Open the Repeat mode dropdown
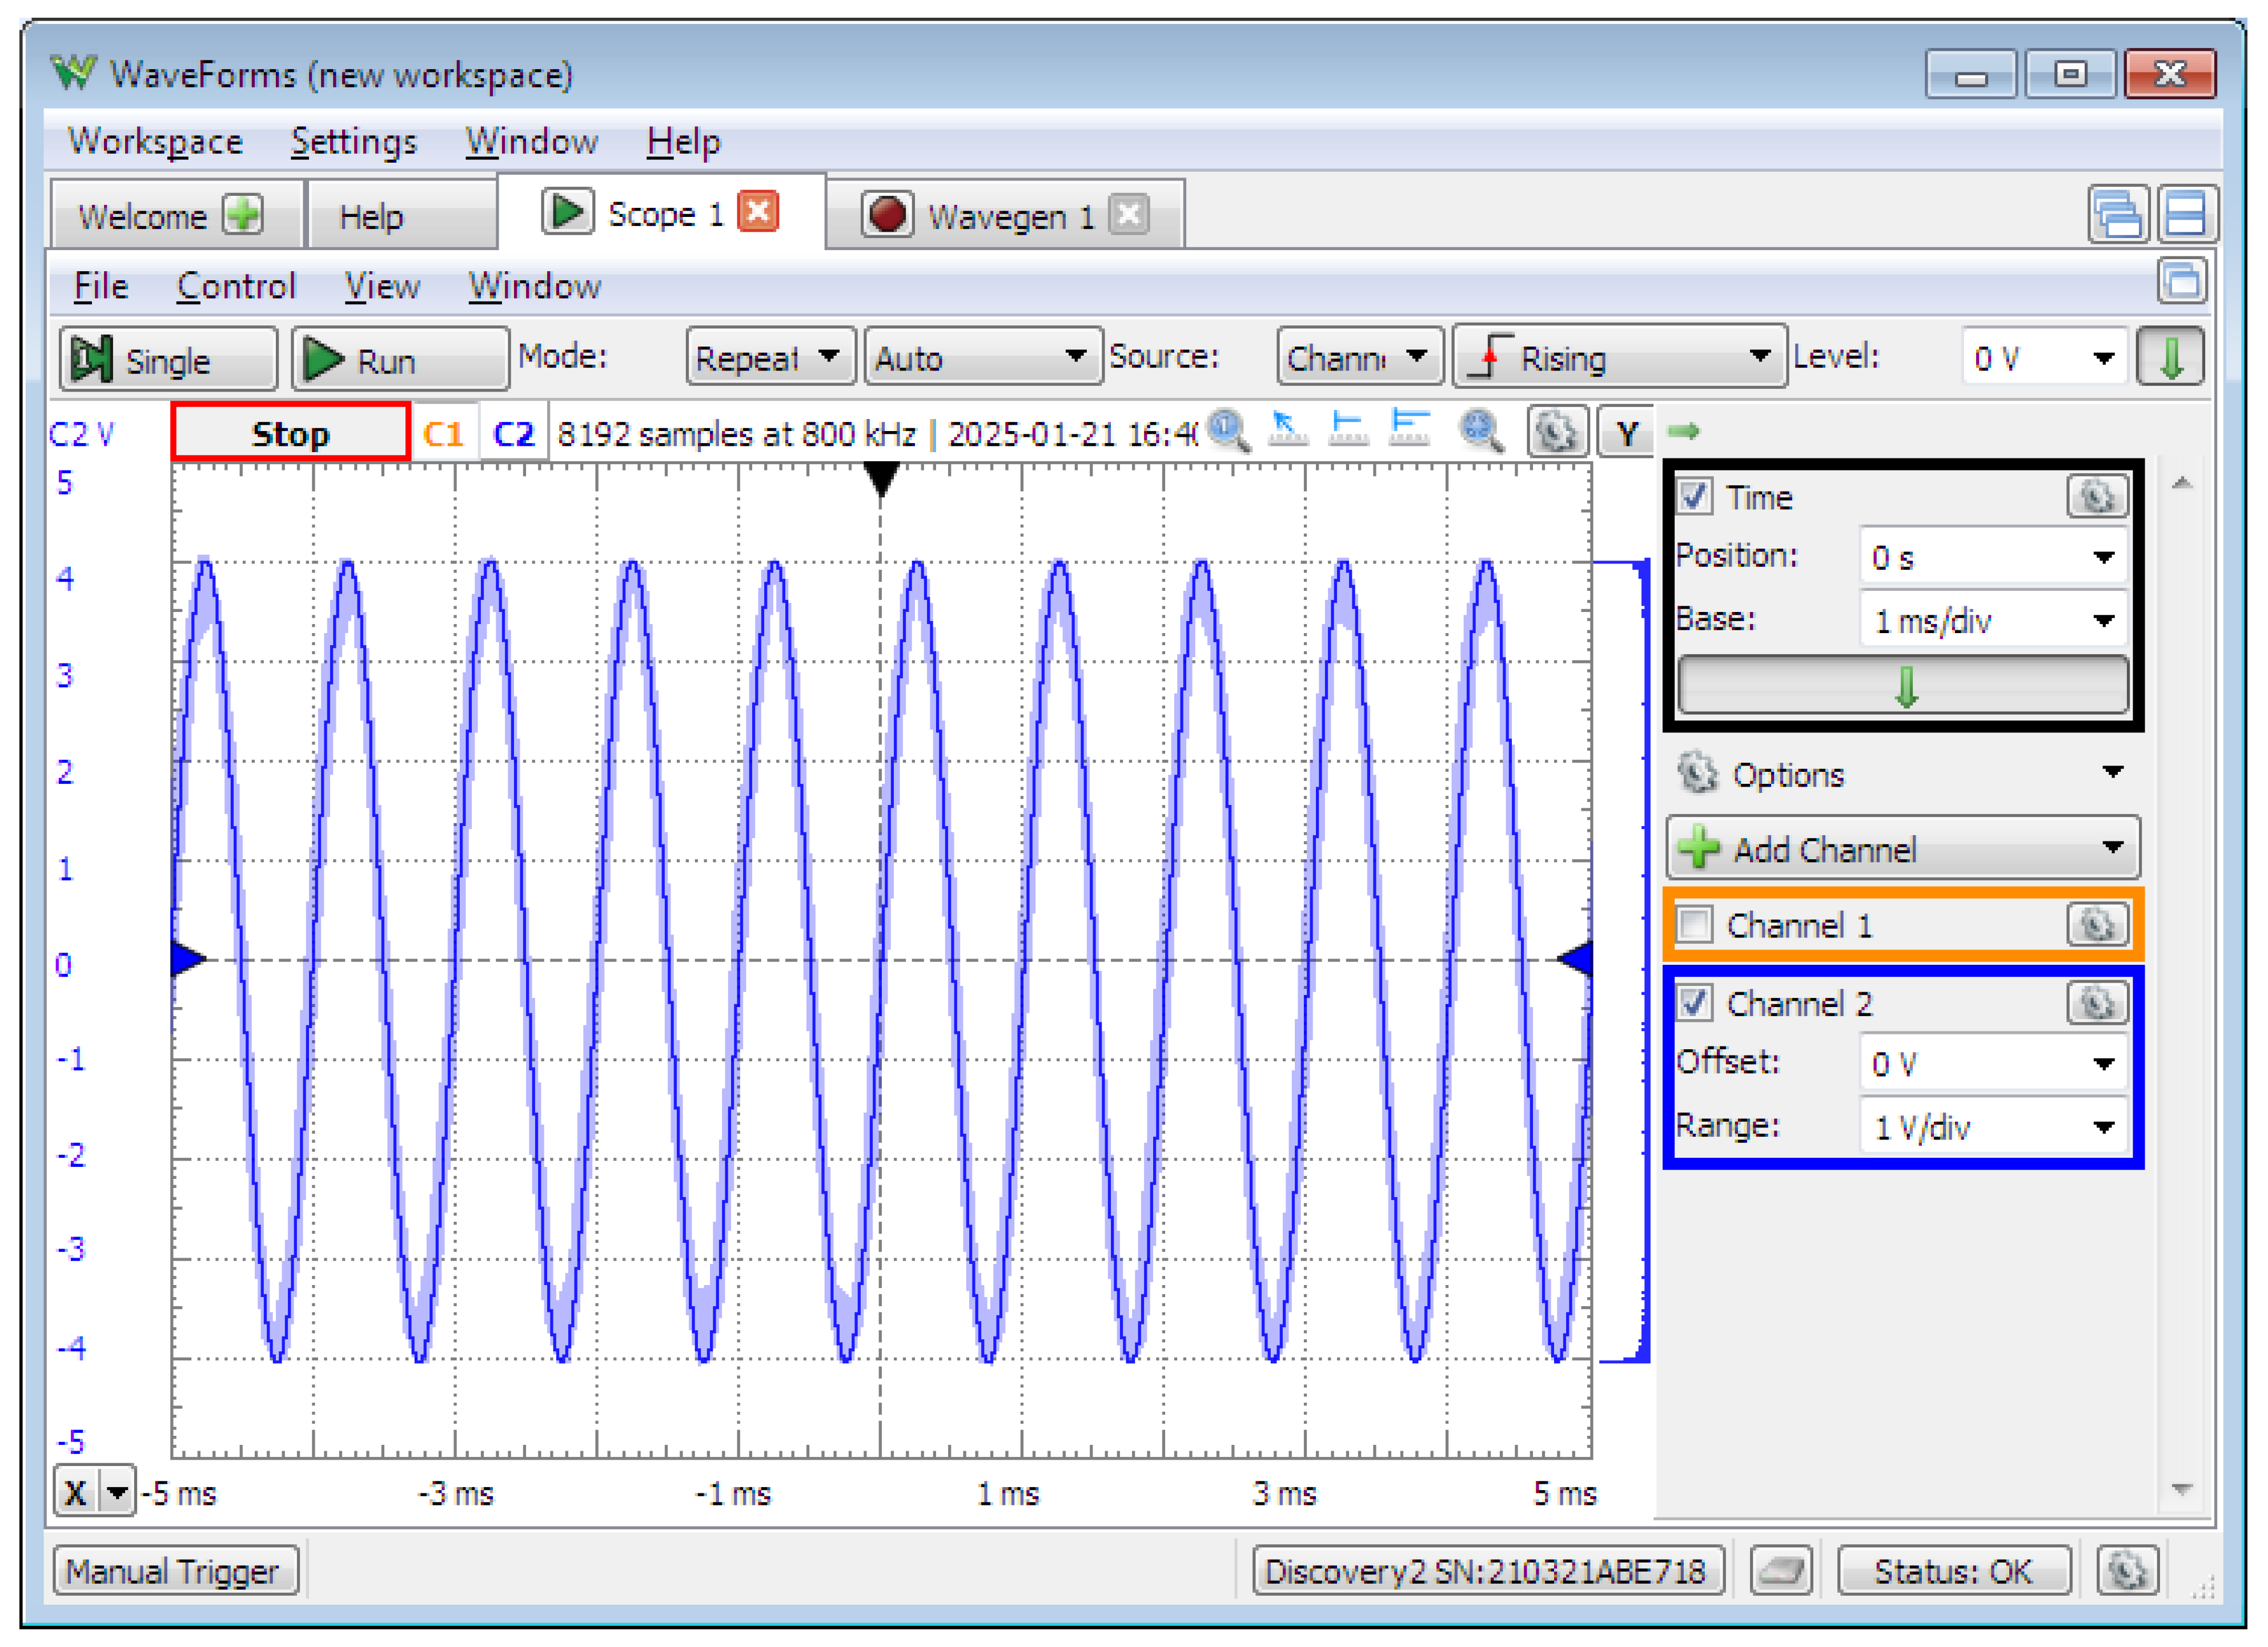The width and height of the screenshot is (2268, 1647). 770,357
